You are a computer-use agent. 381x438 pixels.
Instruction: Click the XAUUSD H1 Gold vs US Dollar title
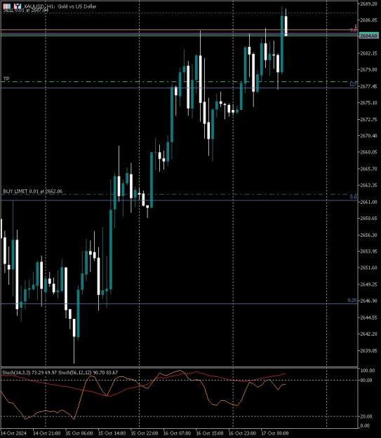pos(60,6)
